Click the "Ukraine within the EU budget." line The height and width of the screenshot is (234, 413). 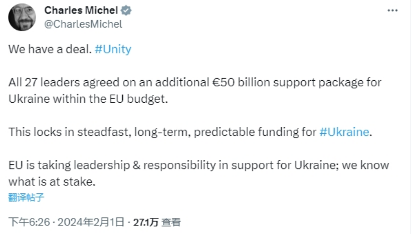[x=87, y=99]
